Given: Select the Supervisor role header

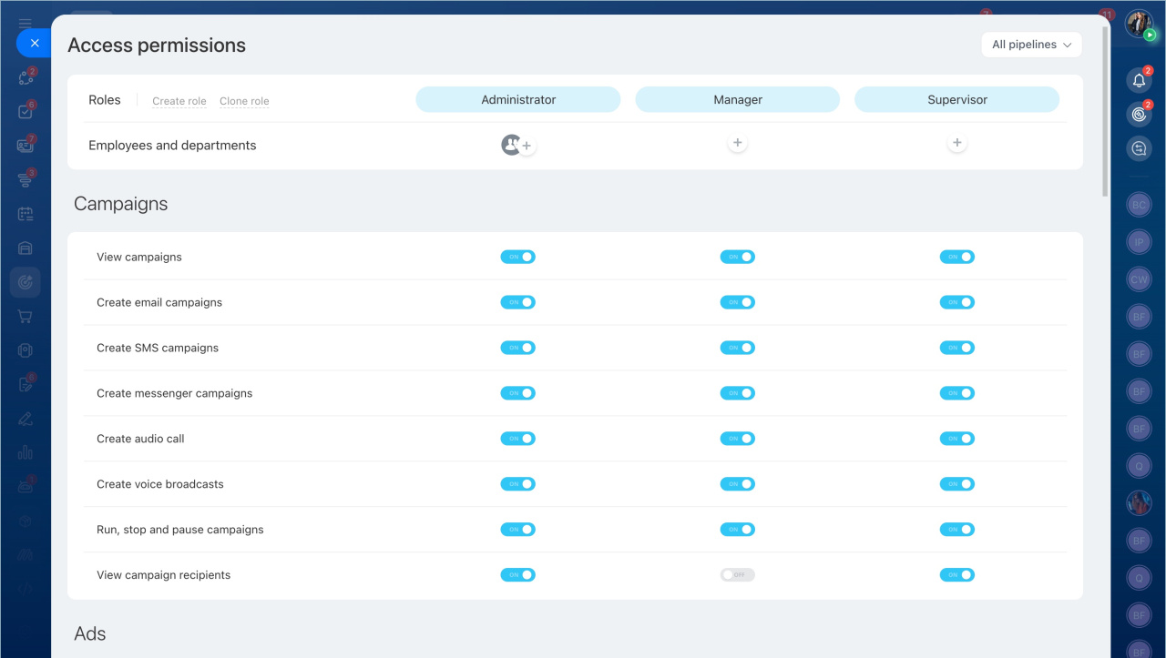Looking at the screenshot, I should [x=956, y=100].
